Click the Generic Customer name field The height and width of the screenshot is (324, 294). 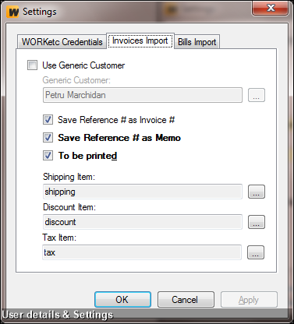pos(143,95)
